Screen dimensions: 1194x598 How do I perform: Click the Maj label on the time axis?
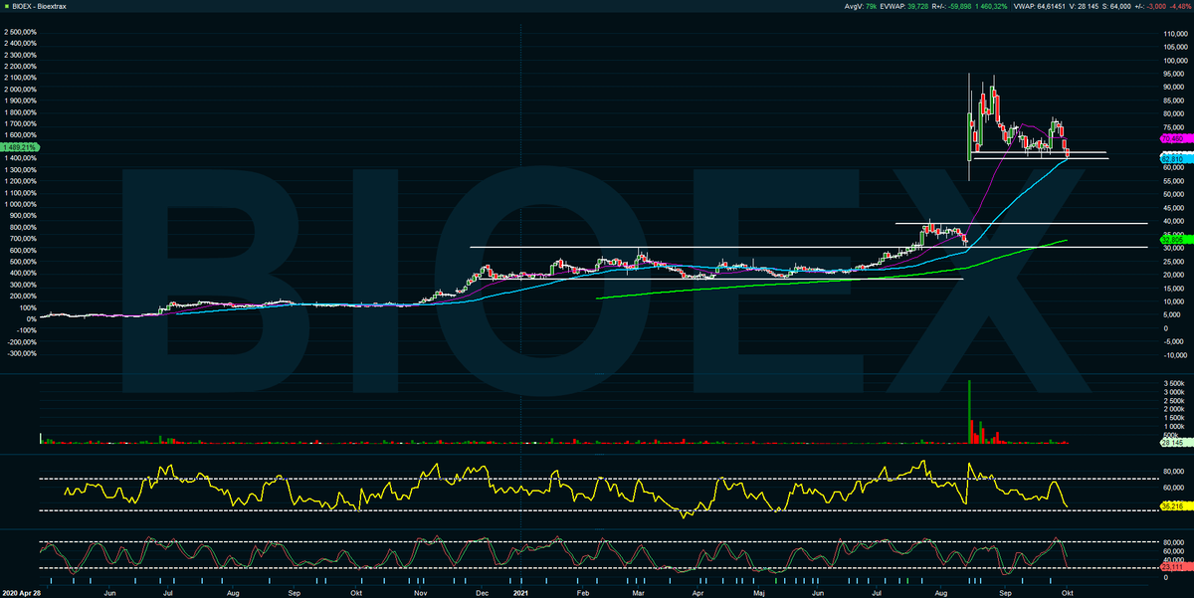(761, 591)
